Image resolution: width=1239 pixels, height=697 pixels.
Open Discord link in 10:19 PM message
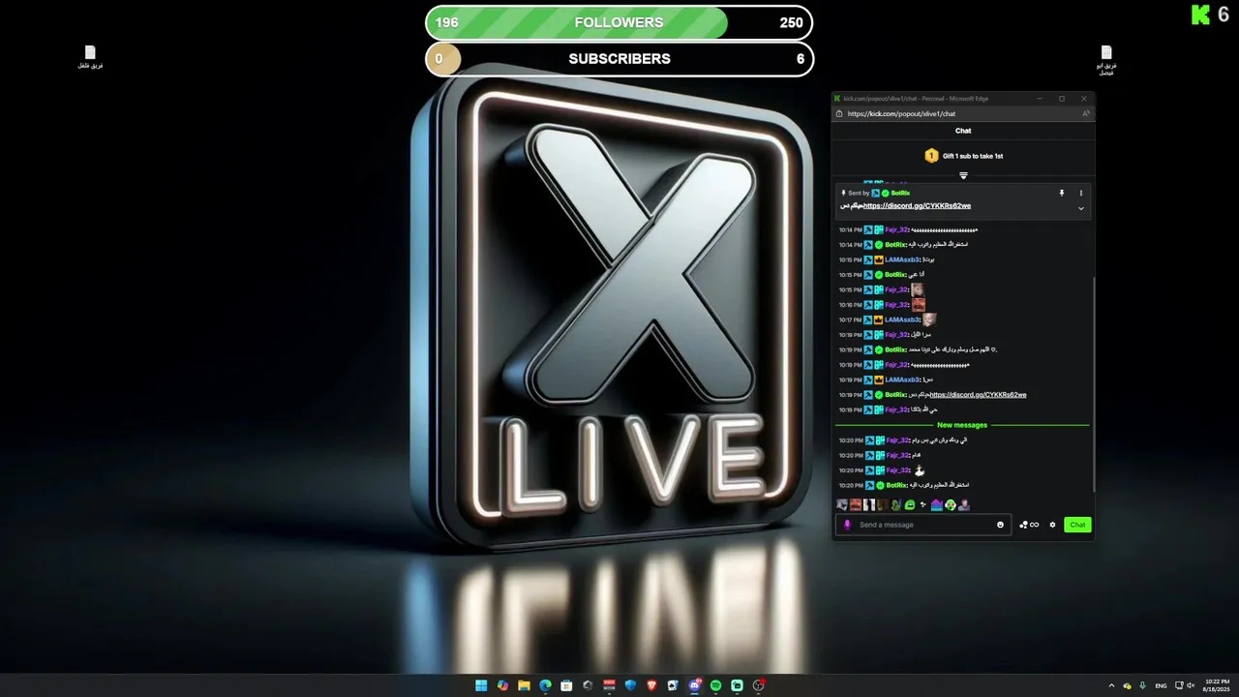[x=979, y=395]
